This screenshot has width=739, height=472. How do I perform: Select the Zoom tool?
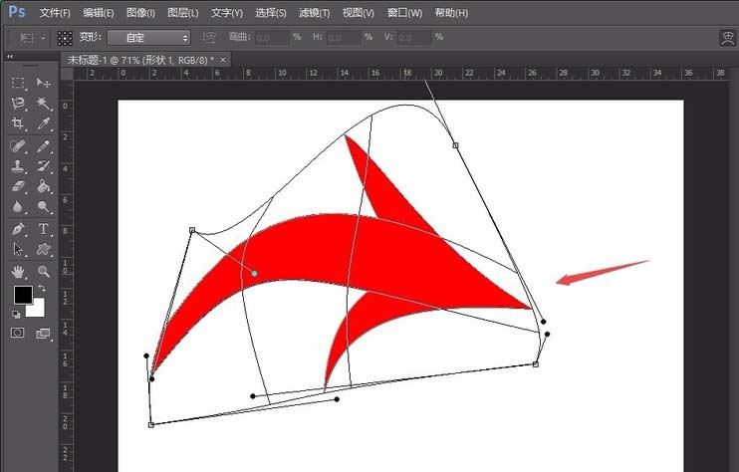click(44, 271)
